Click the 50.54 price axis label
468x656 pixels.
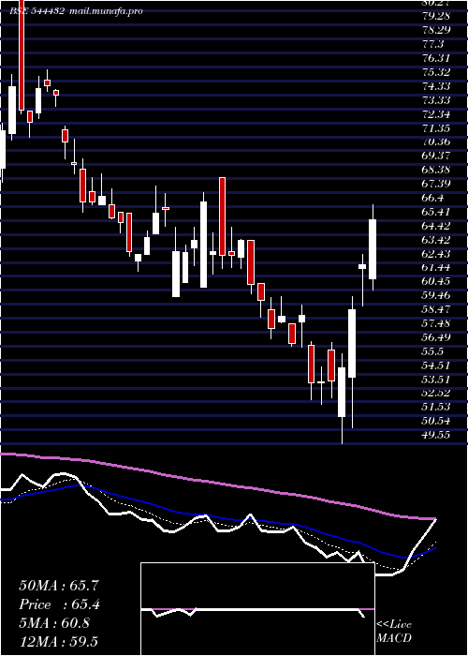[x=436, y=421]
